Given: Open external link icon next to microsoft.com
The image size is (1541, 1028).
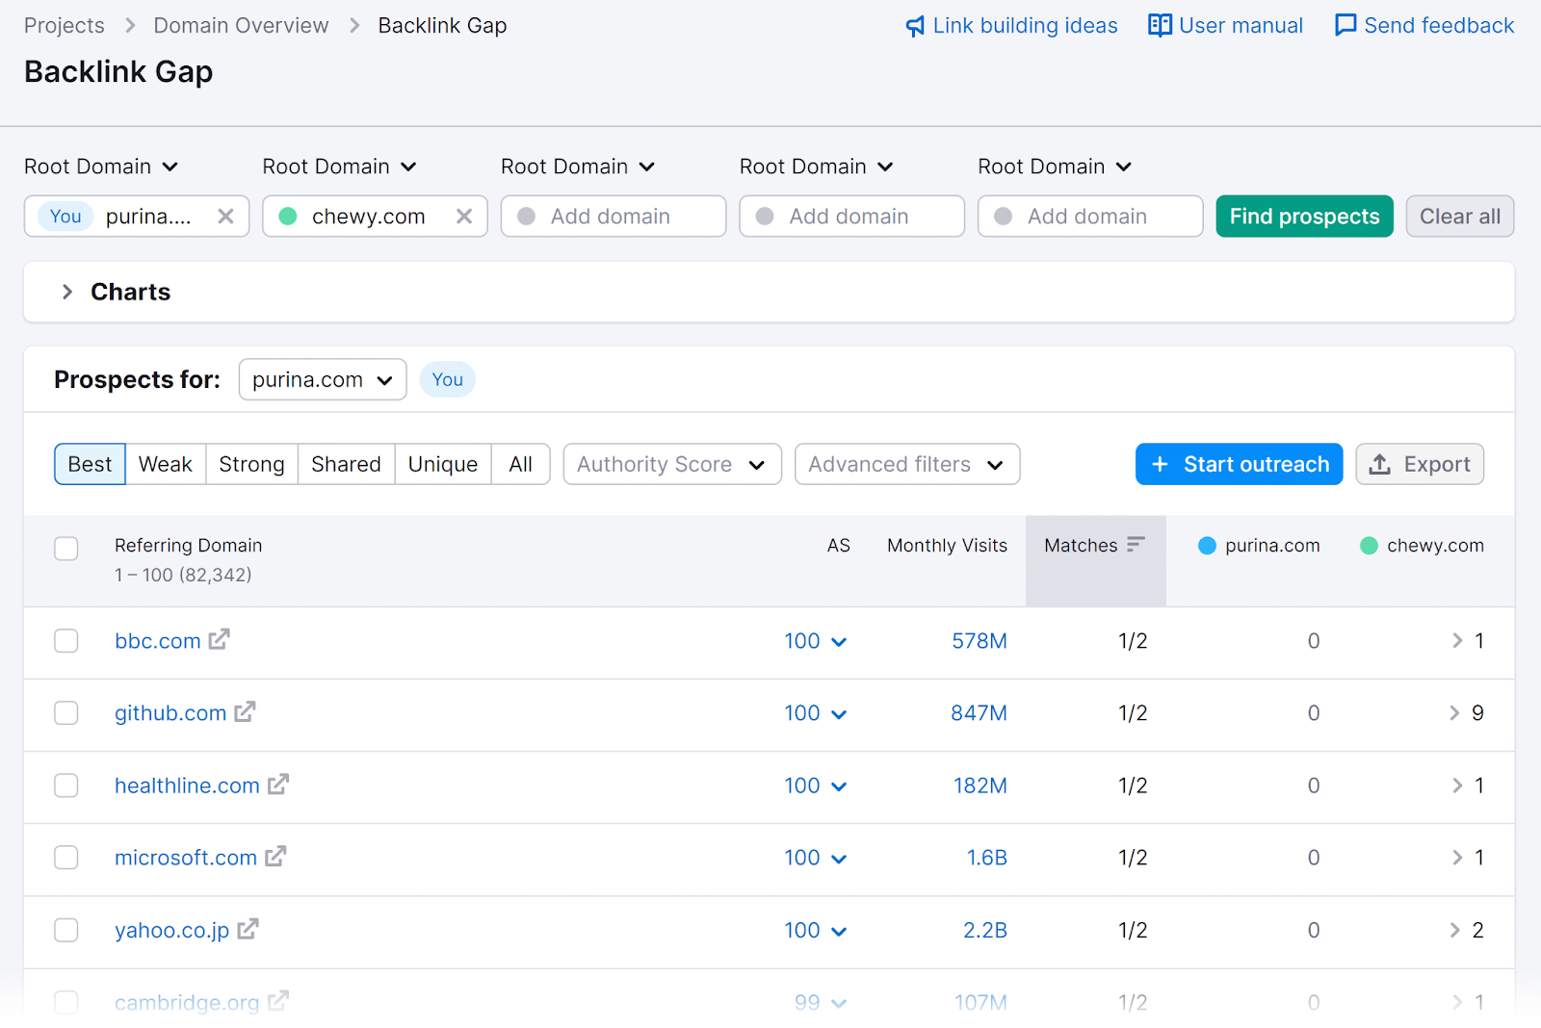Looking at the screenshot, I should pyautogui.click(x=275, y=856).
